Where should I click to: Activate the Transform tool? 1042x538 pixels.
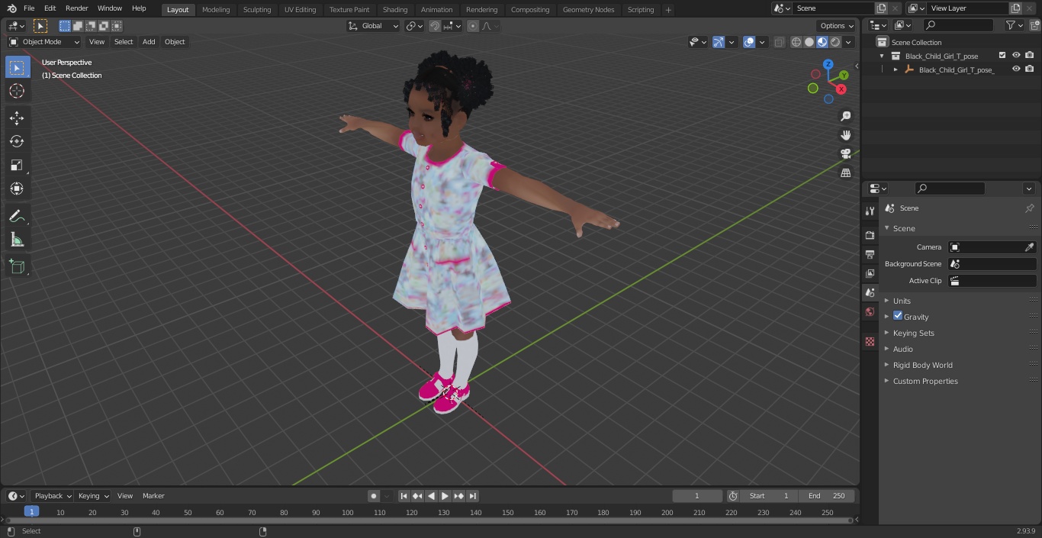pyautogui.click(x=17, y=188)
